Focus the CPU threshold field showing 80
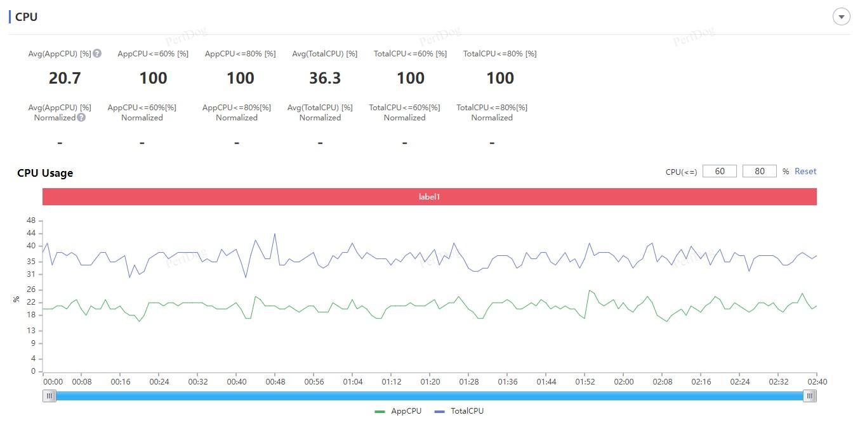This screenshot has width=860, height=439. [759, 172]
